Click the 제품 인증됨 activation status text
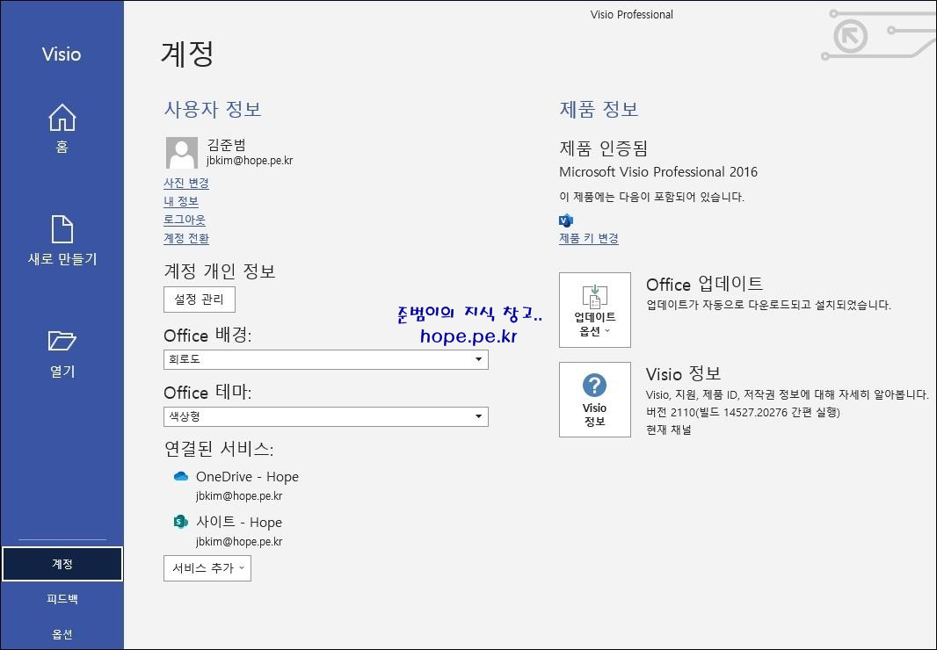Image resolution: width=937 pixels, height=650 pixels. [x=604, y=148]
